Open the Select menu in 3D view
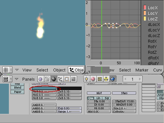The image size is (164, 123). 42,70
